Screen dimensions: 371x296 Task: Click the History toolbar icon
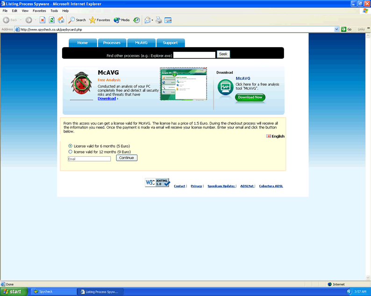pyautogui.click(x=136, y=20)
